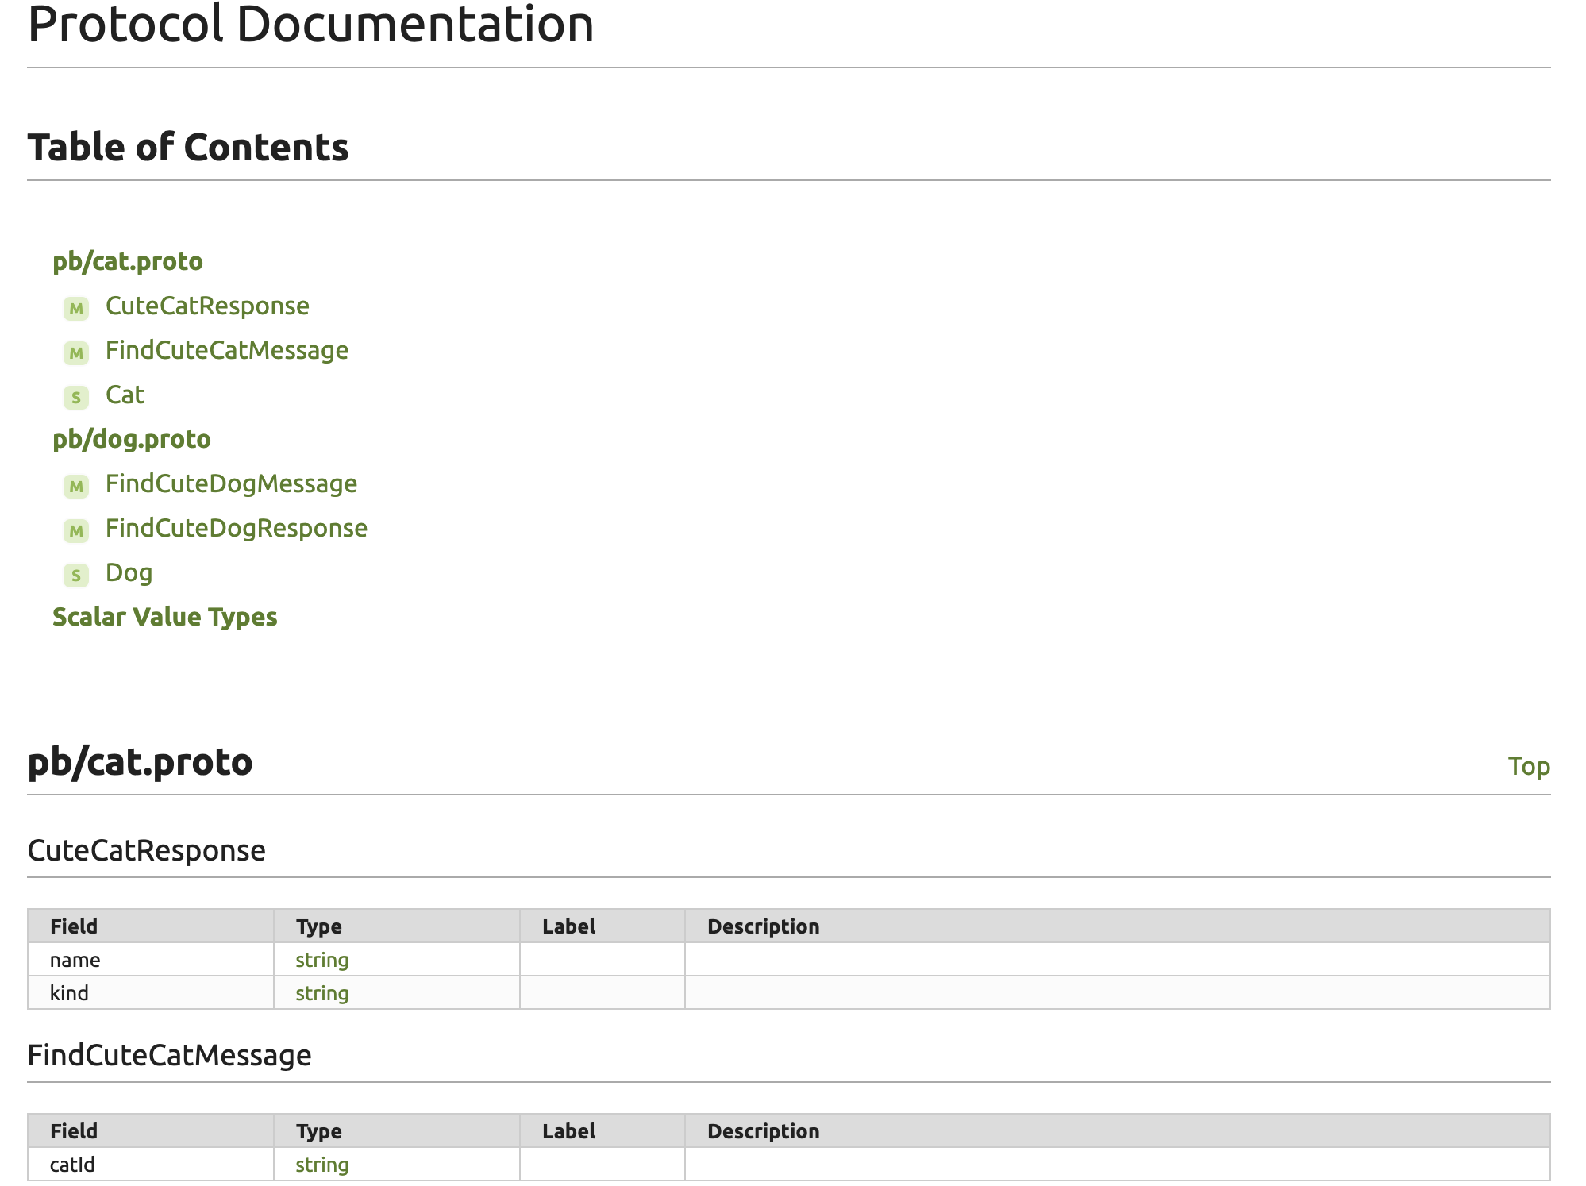Click the Top link beside pb/cat.proto heading
Image resolution: width=1586 pixels, height=1186 pixels.
(1529, 766)
